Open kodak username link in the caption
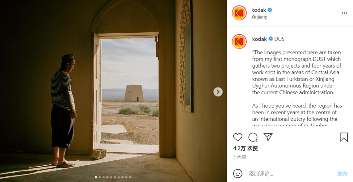 [259, 39]
